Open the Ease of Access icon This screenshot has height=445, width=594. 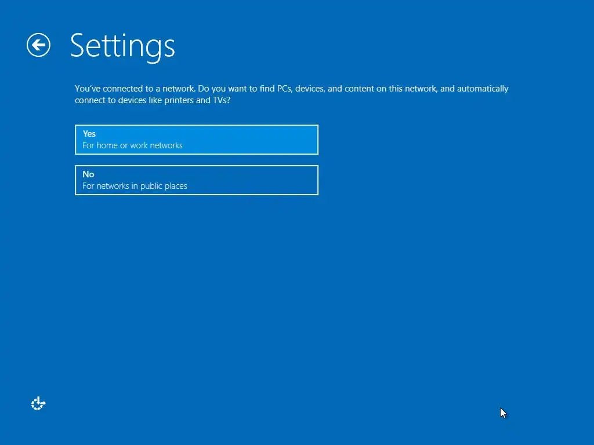38,403
